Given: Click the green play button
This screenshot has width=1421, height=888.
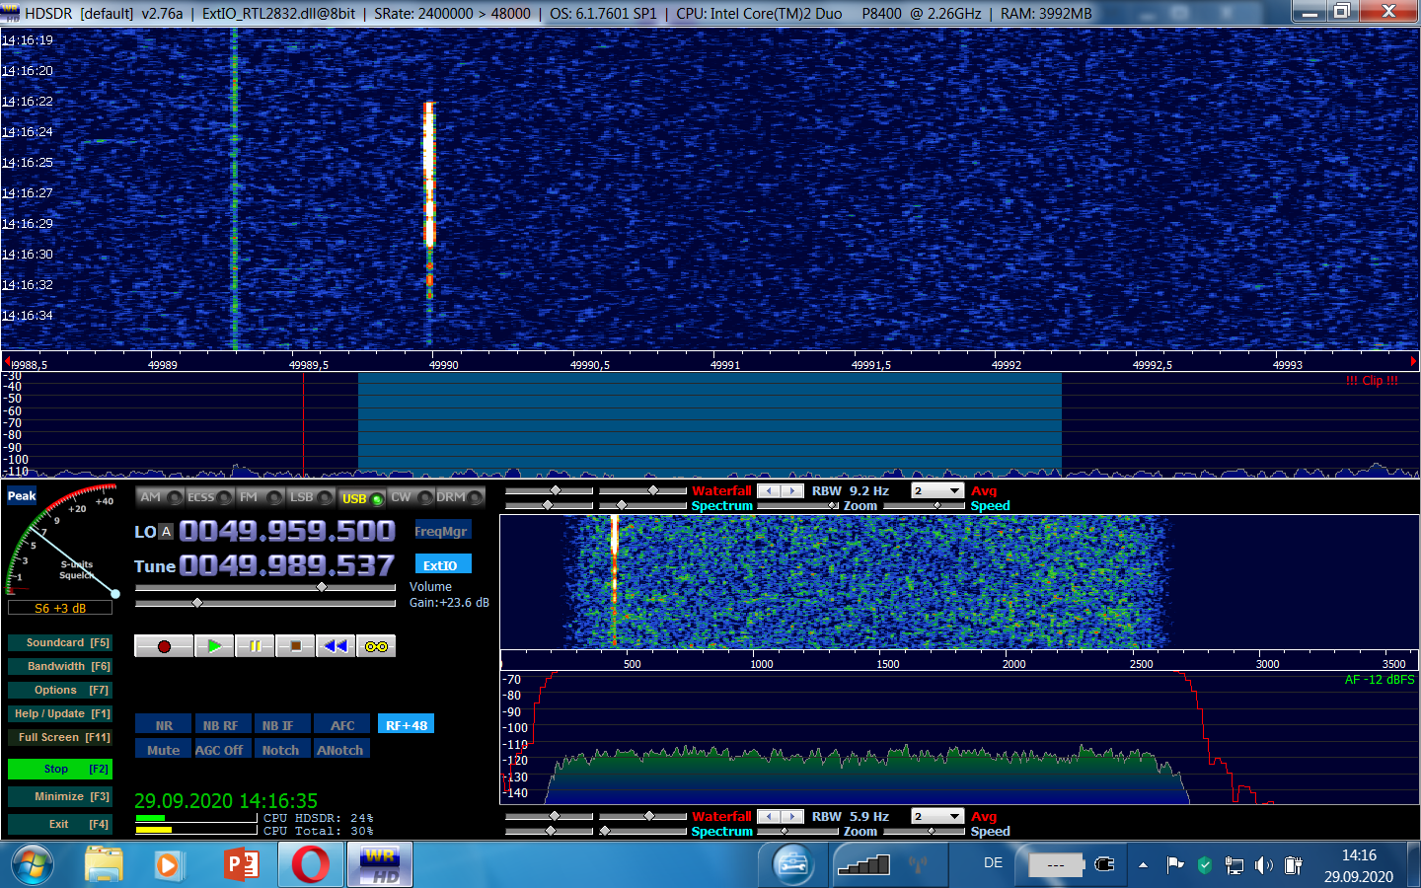Looking at the screenshot, I should [x=214, y=646].
